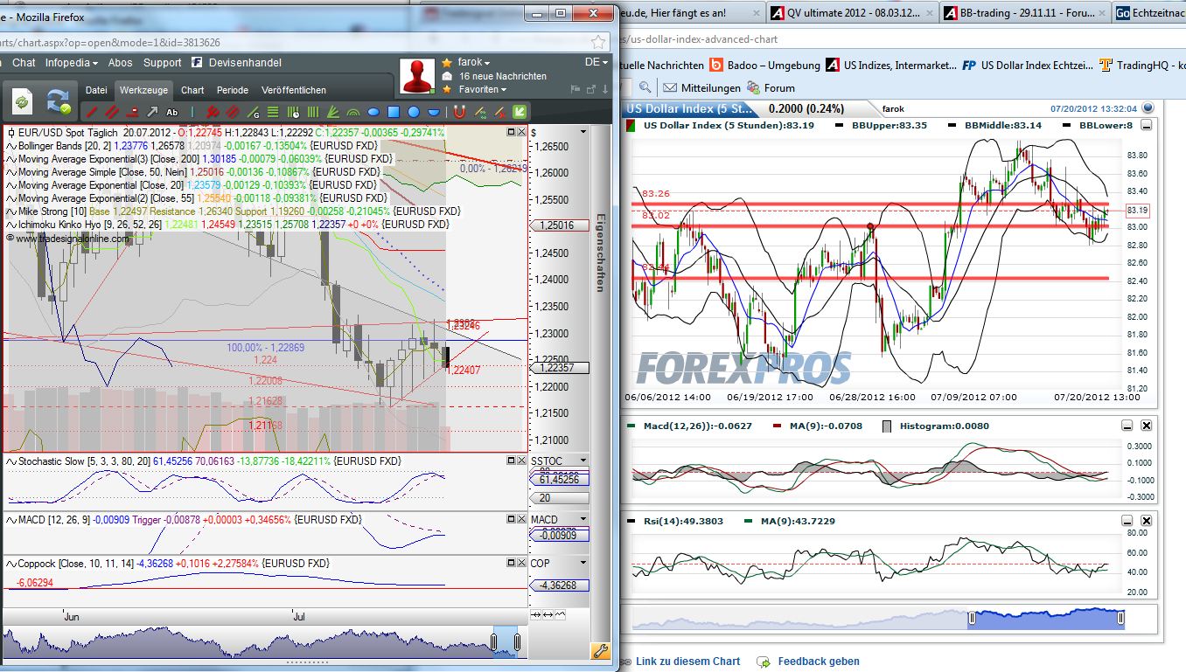Click the user avatar picture
The height and width of the screenshot is (672, 1186).
click(417, 77)
